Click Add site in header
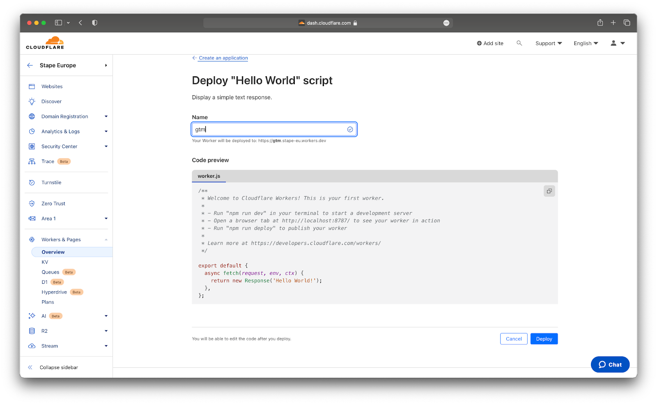This screenshot has width=657, height=404. (490, 43)
